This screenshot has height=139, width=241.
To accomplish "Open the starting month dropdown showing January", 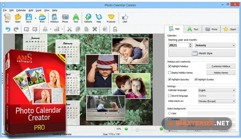I will (x=215, y=45).
